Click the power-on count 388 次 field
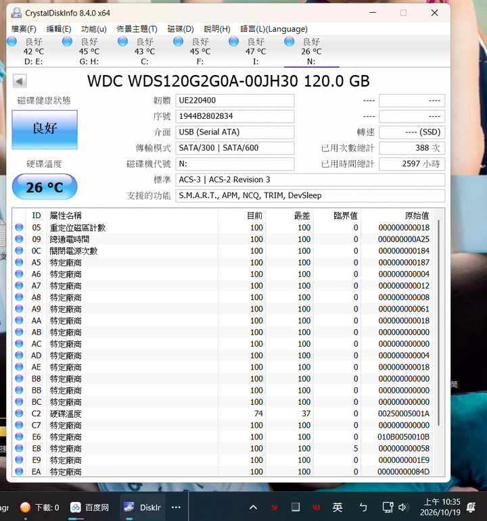Viewport: 487px width, 521px height. point(412,148)
